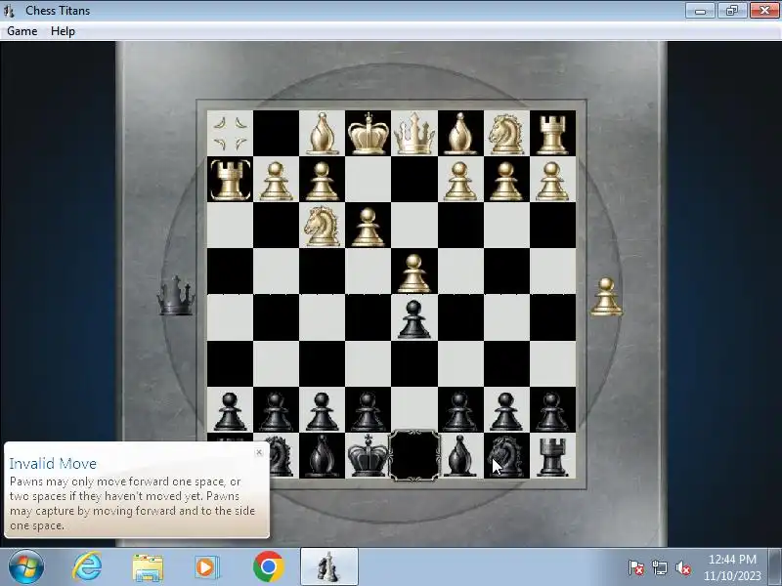This screenshot has height=586, width=782.
Task: Open Windows Explorer from the taskbar
Action: point(148,567)
